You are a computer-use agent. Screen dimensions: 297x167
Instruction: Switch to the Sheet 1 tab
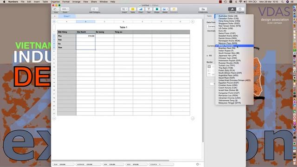pos(67,16)
